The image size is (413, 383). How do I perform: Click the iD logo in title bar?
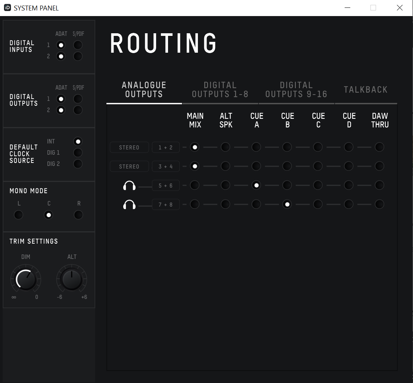7,8
